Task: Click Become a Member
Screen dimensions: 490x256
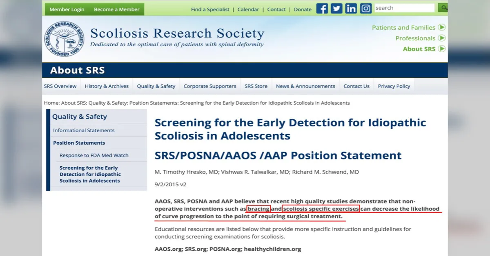Action: [117, 9]
